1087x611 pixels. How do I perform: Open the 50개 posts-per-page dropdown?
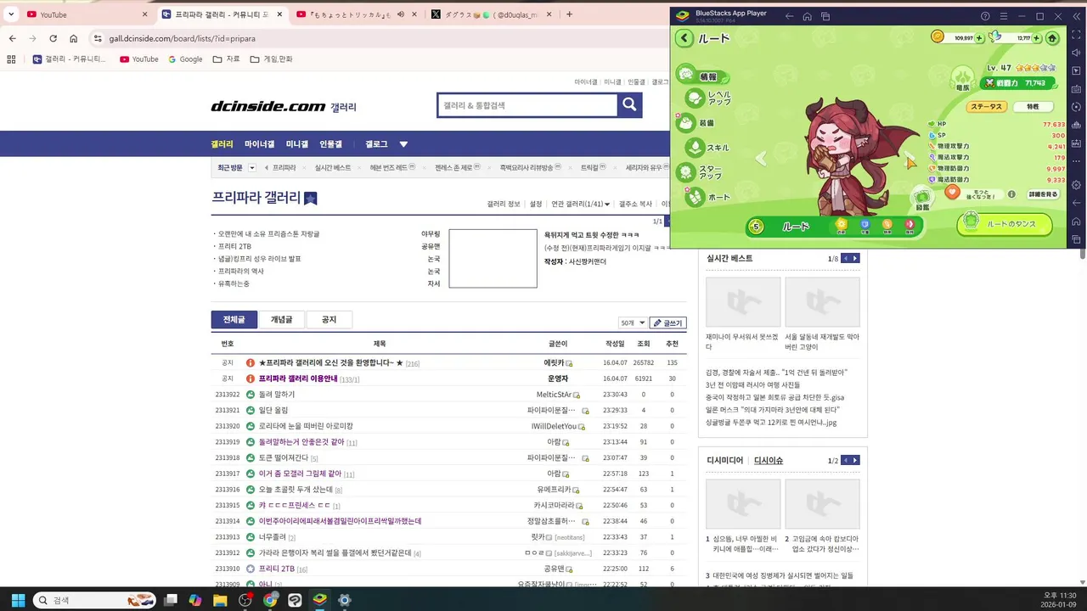(633, 323)
